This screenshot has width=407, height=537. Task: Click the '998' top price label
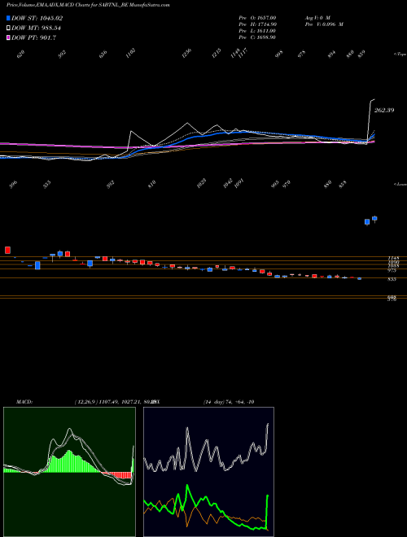[279, 55]
